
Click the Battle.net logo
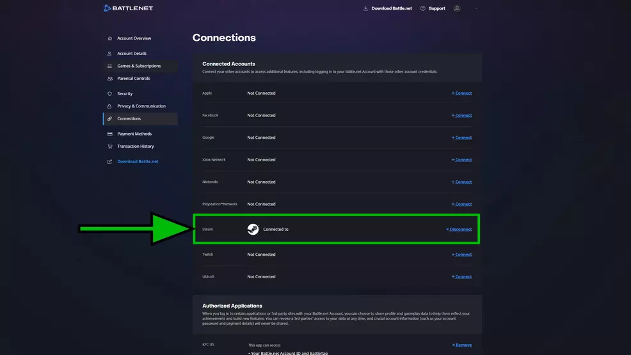(x=128, y=8)
